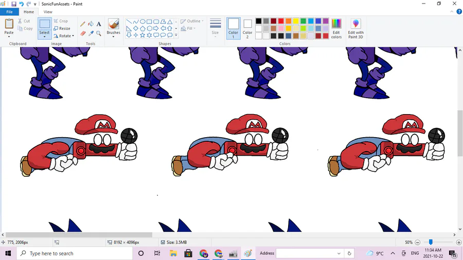Click the zoom slider thumb
463x260 pixels.
431,242
